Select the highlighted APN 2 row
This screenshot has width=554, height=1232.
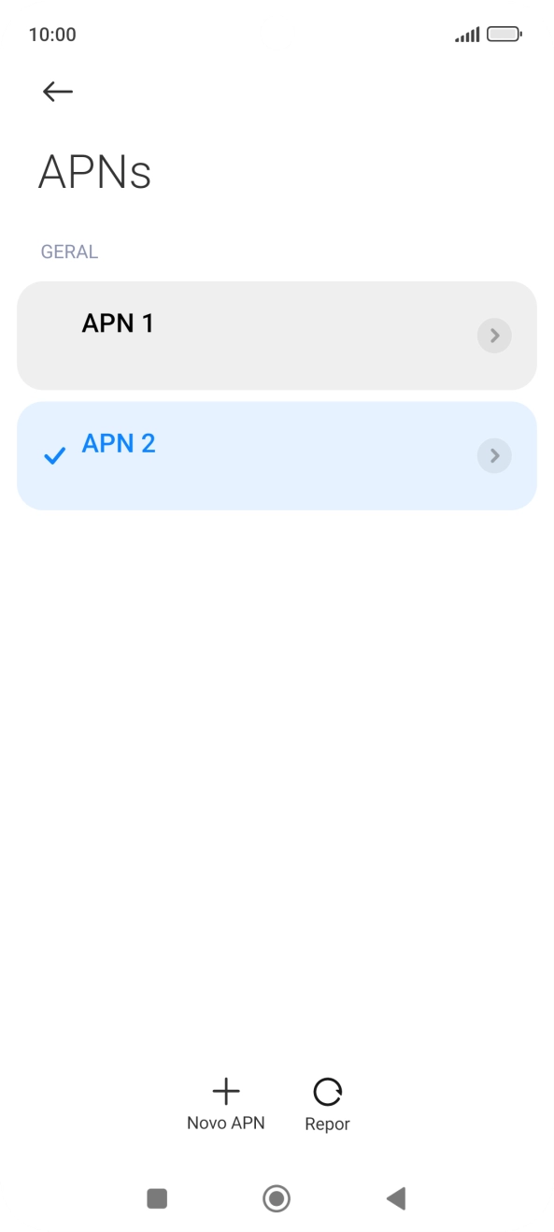[x=277, y=456]
